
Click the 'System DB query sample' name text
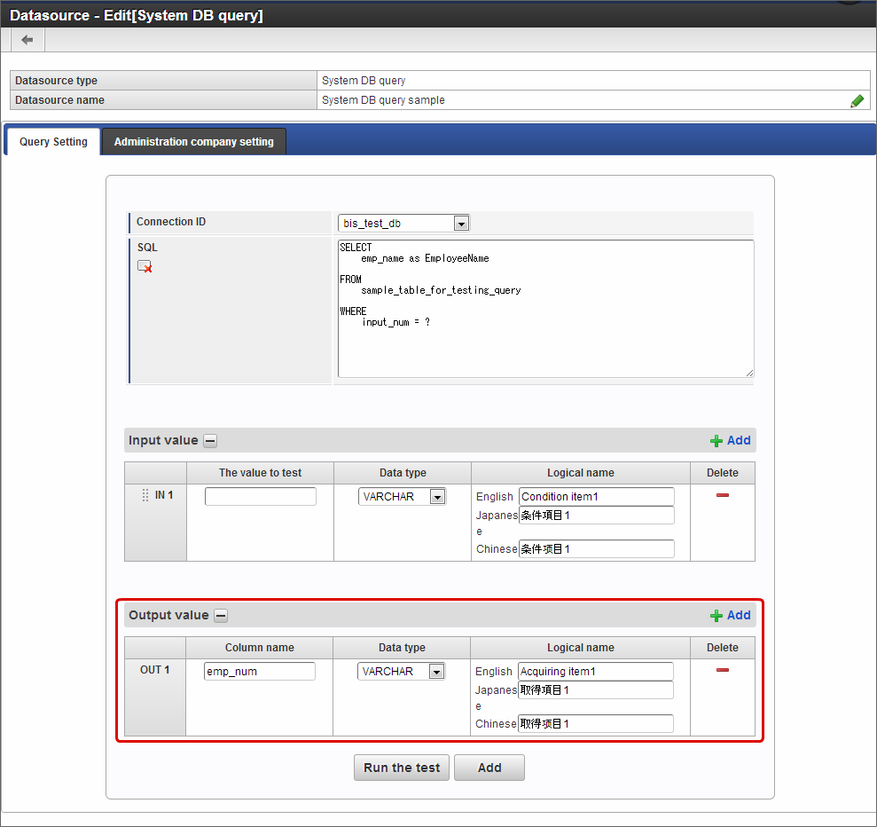point(383,100)
